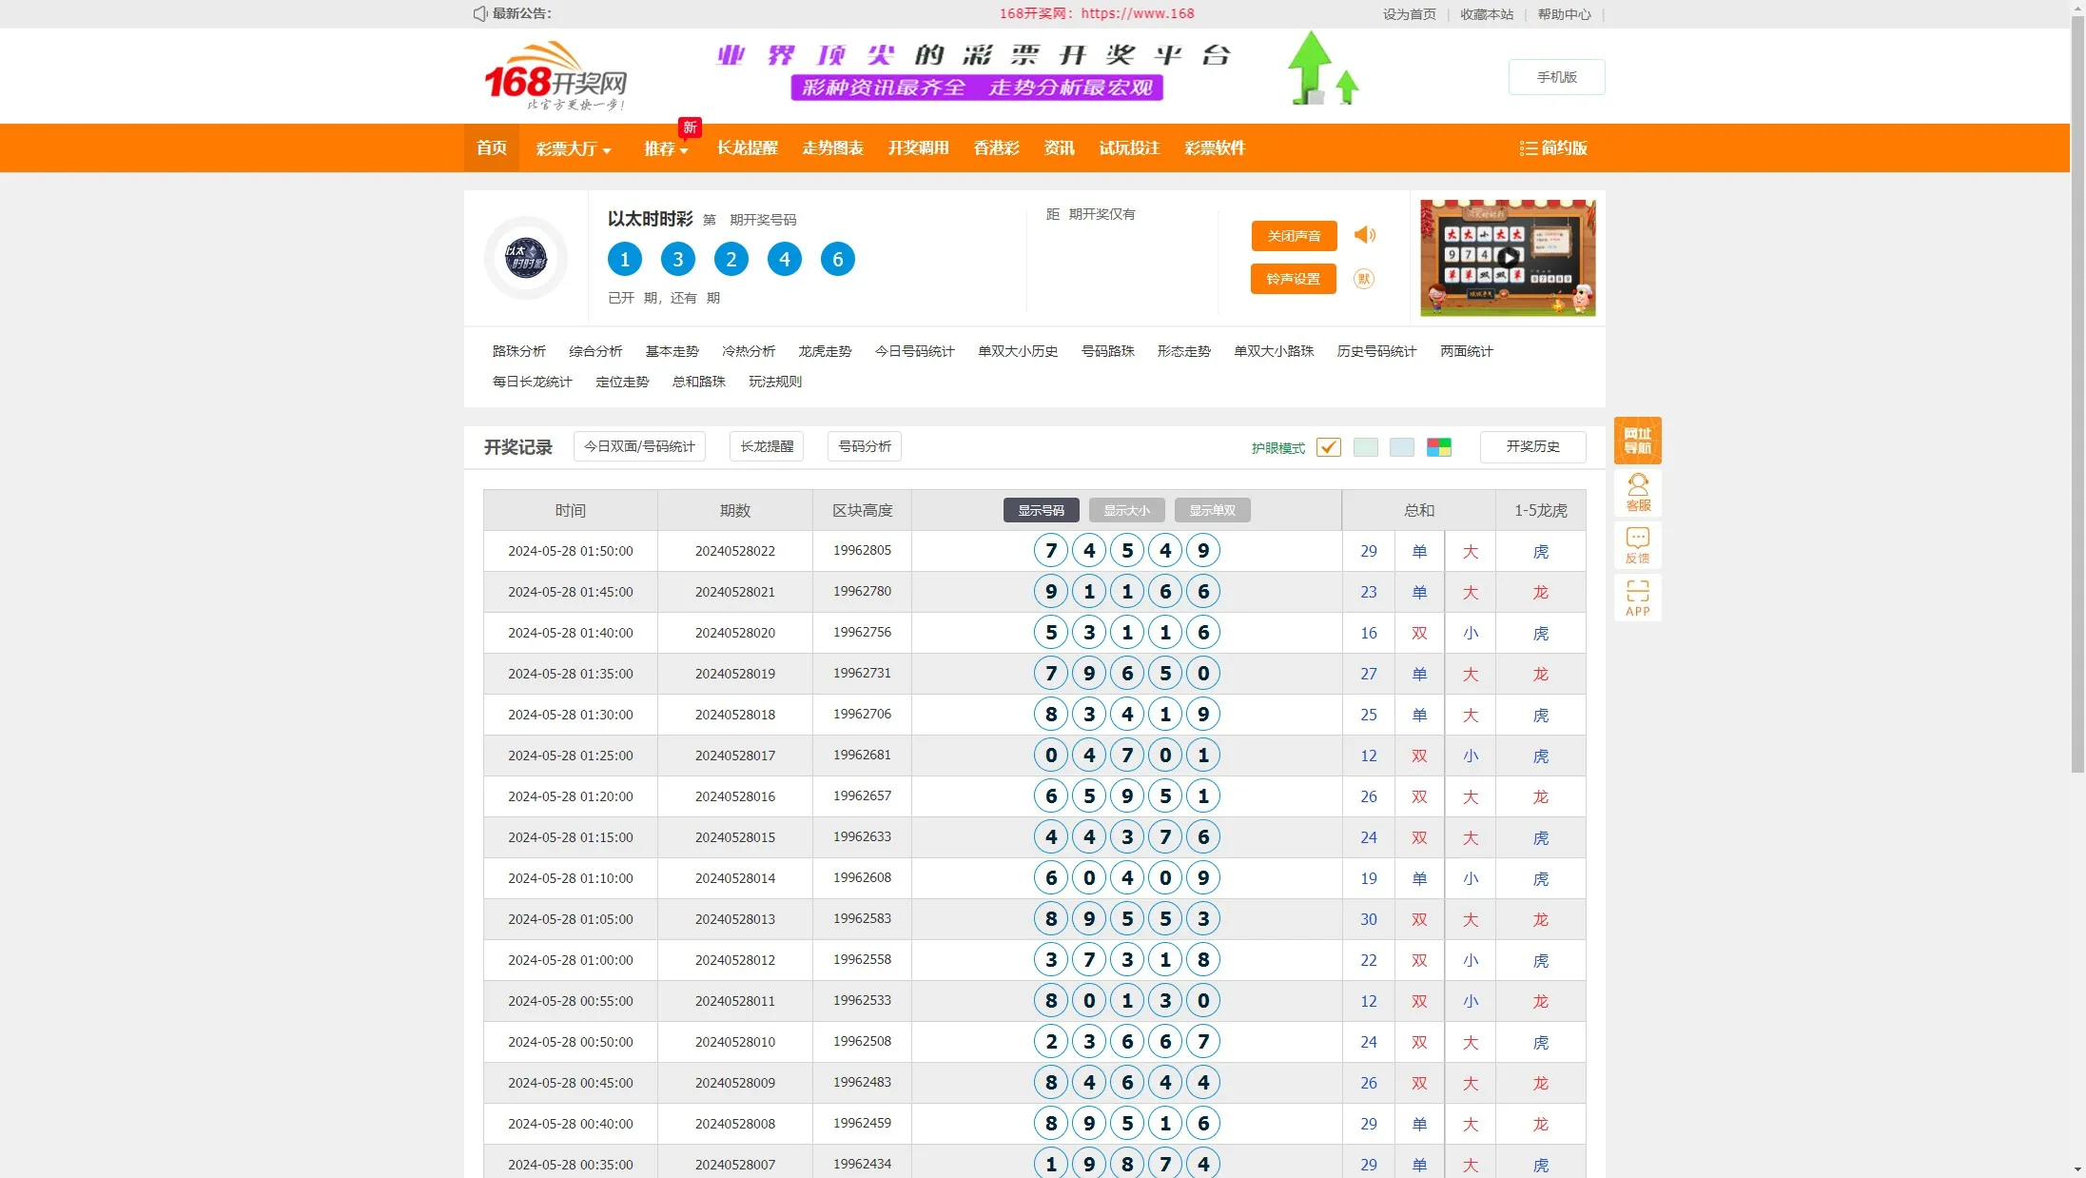
Task: Mute sound via the speaker icon
Action: pyautogui.click(x=1365, y=235)
